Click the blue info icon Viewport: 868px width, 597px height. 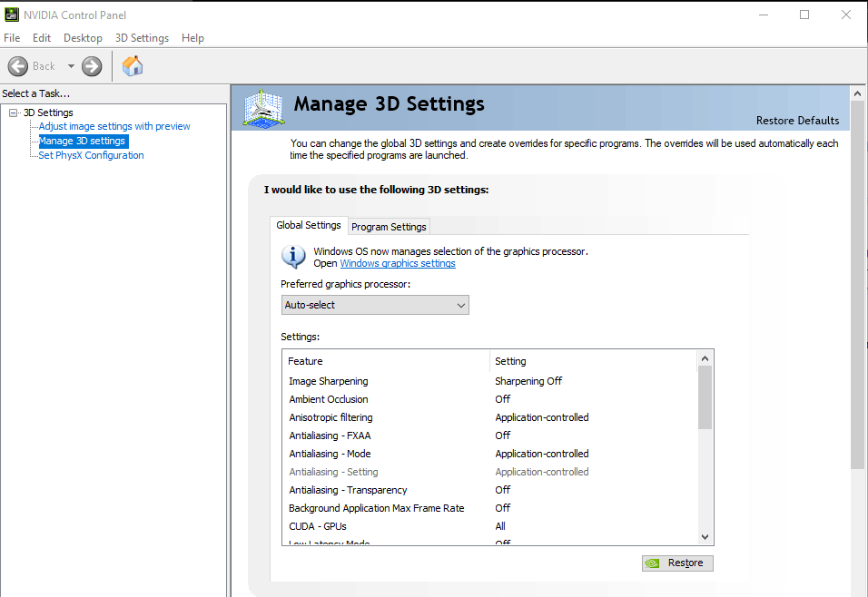click(293, 256)
